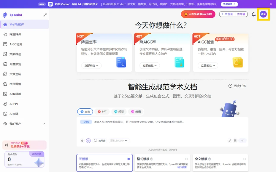The image size is (276, 172).
Task: Click the AI编辑器 sidebar icon
Action: pos(5,94)
